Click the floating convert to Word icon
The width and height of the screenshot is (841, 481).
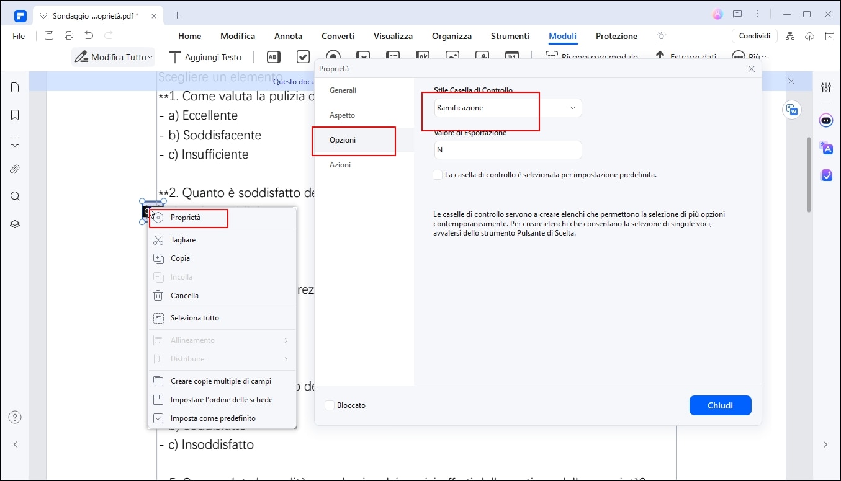(x=791, y=110)
